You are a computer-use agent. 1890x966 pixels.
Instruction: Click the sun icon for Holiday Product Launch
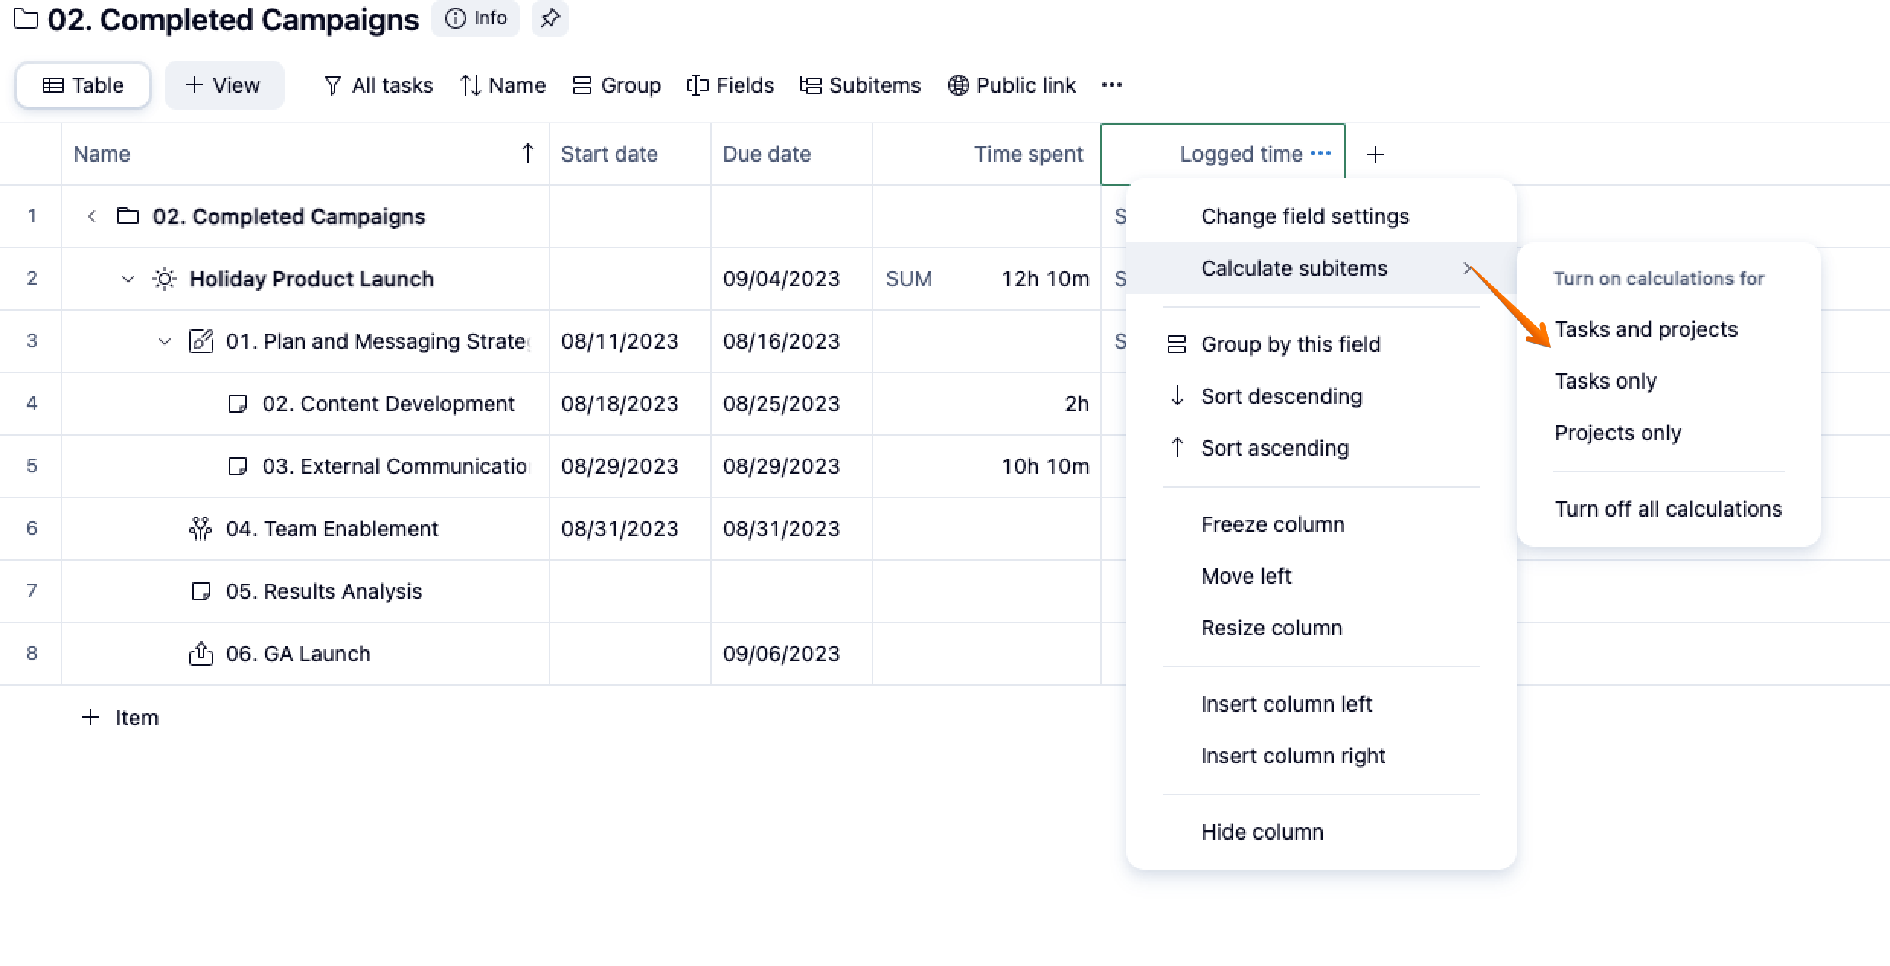click(x=165, y=279)
